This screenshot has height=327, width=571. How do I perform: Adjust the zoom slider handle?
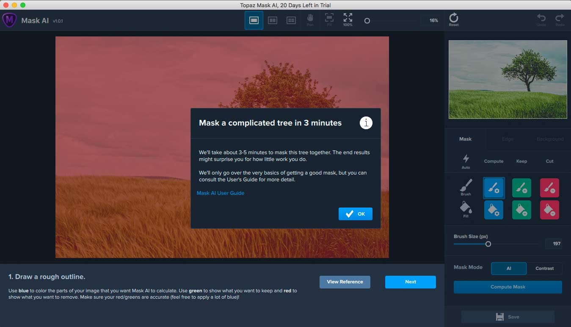[367, 20]
